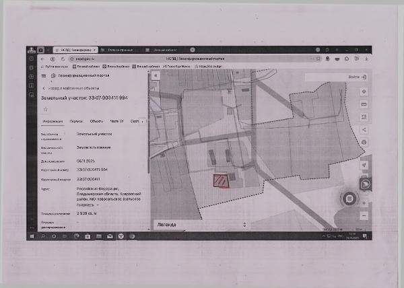Show more tabs with right arrow
Viewport: 404px width, 288px height.
(143, 121)
